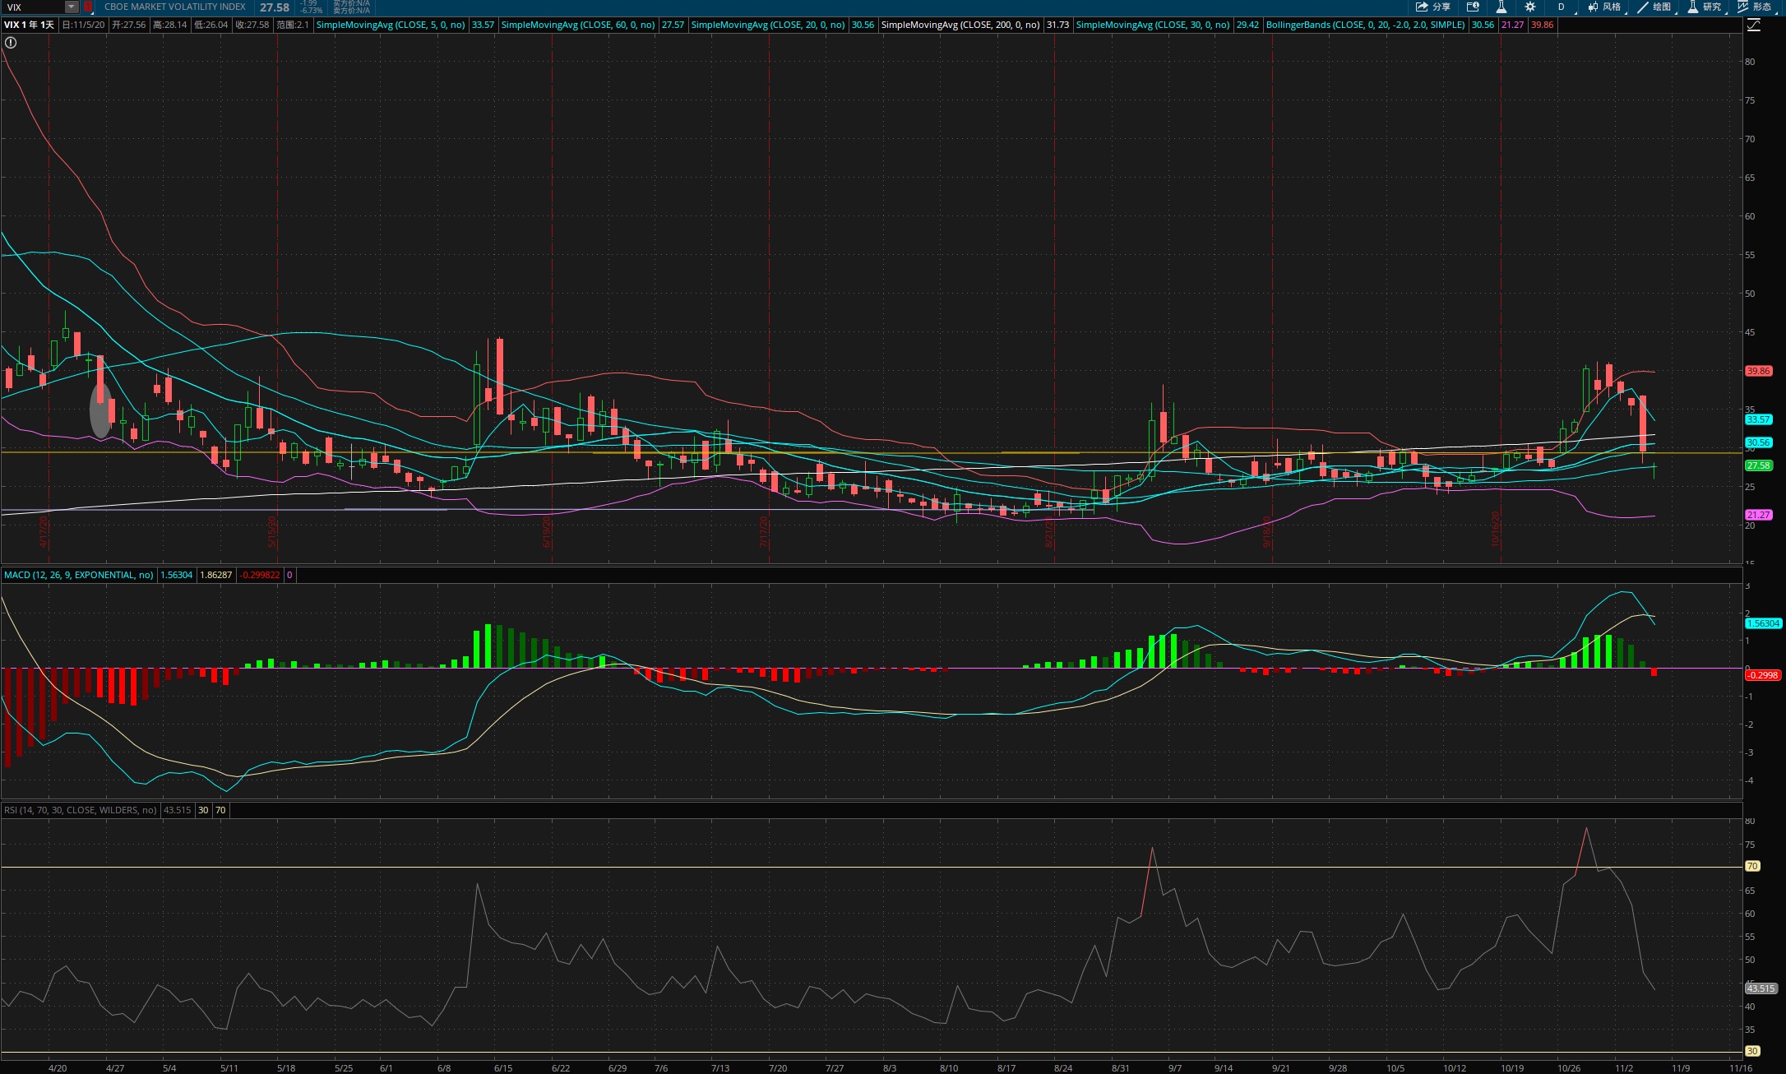Click the share (分享) arrow icon

[1422, 7]
